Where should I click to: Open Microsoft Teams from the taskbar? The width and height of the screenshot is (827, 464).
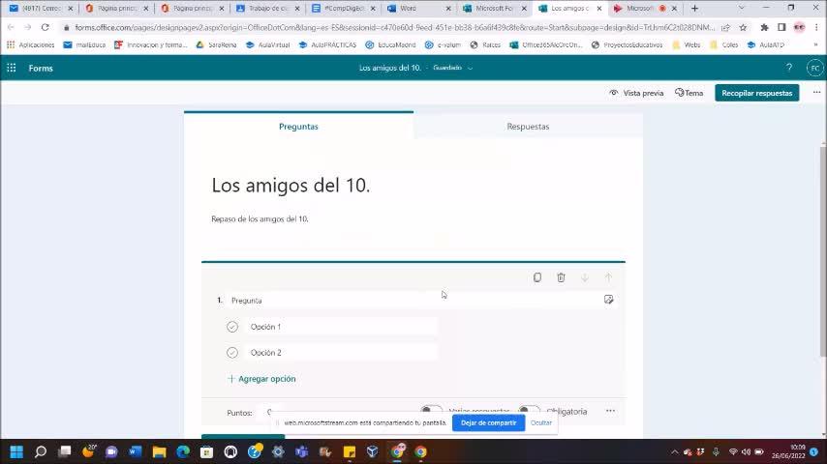[x=301, y=451]
